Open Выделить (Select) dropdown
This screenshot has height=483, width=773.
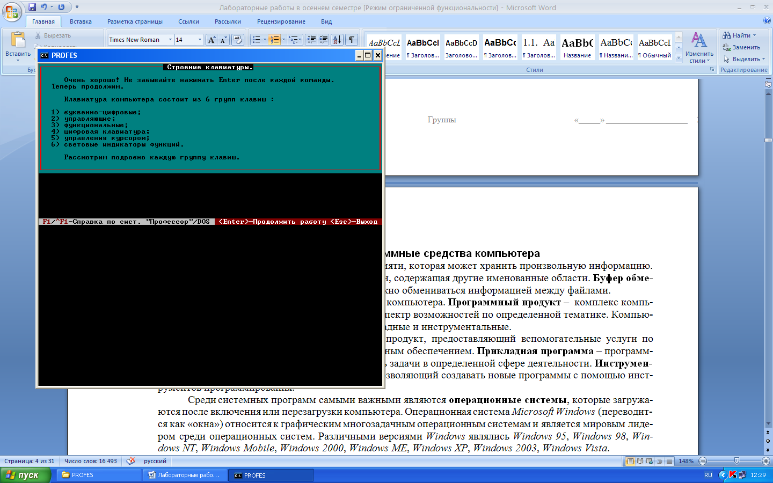(745, 59)
